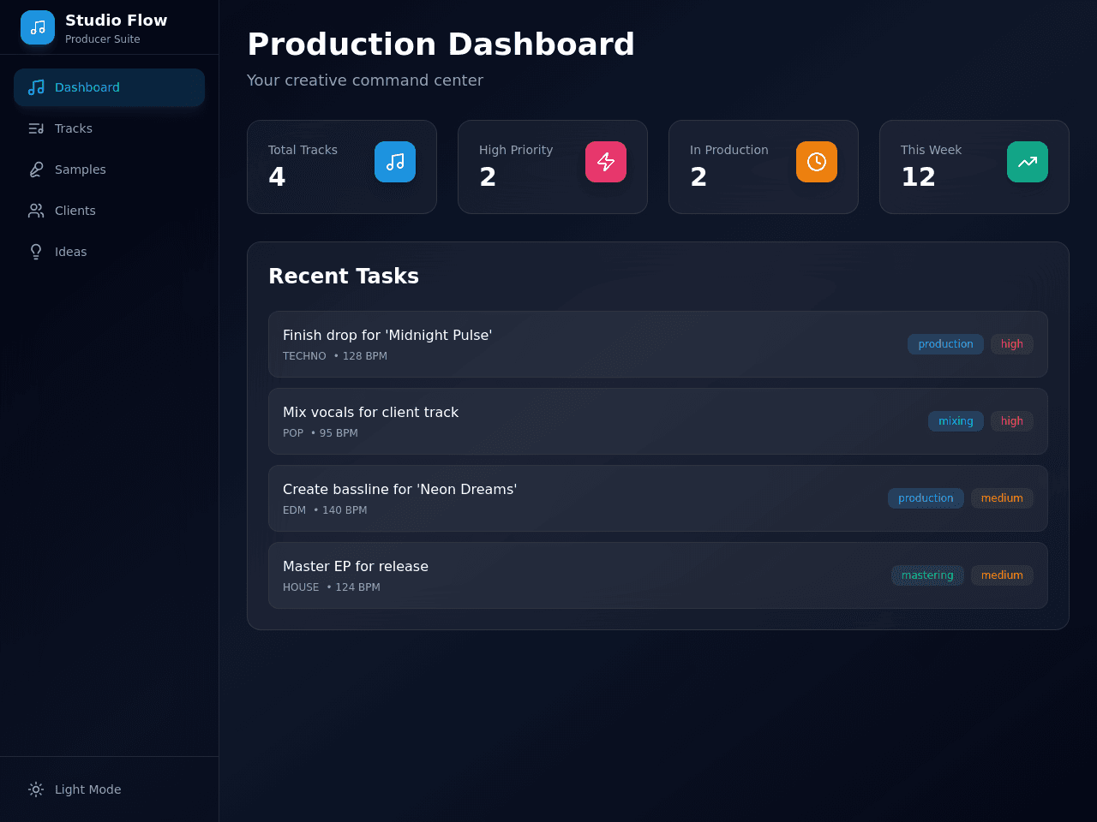Click the 'High Priority' label
1097x822 pixels.
click(x=516, y=150)
